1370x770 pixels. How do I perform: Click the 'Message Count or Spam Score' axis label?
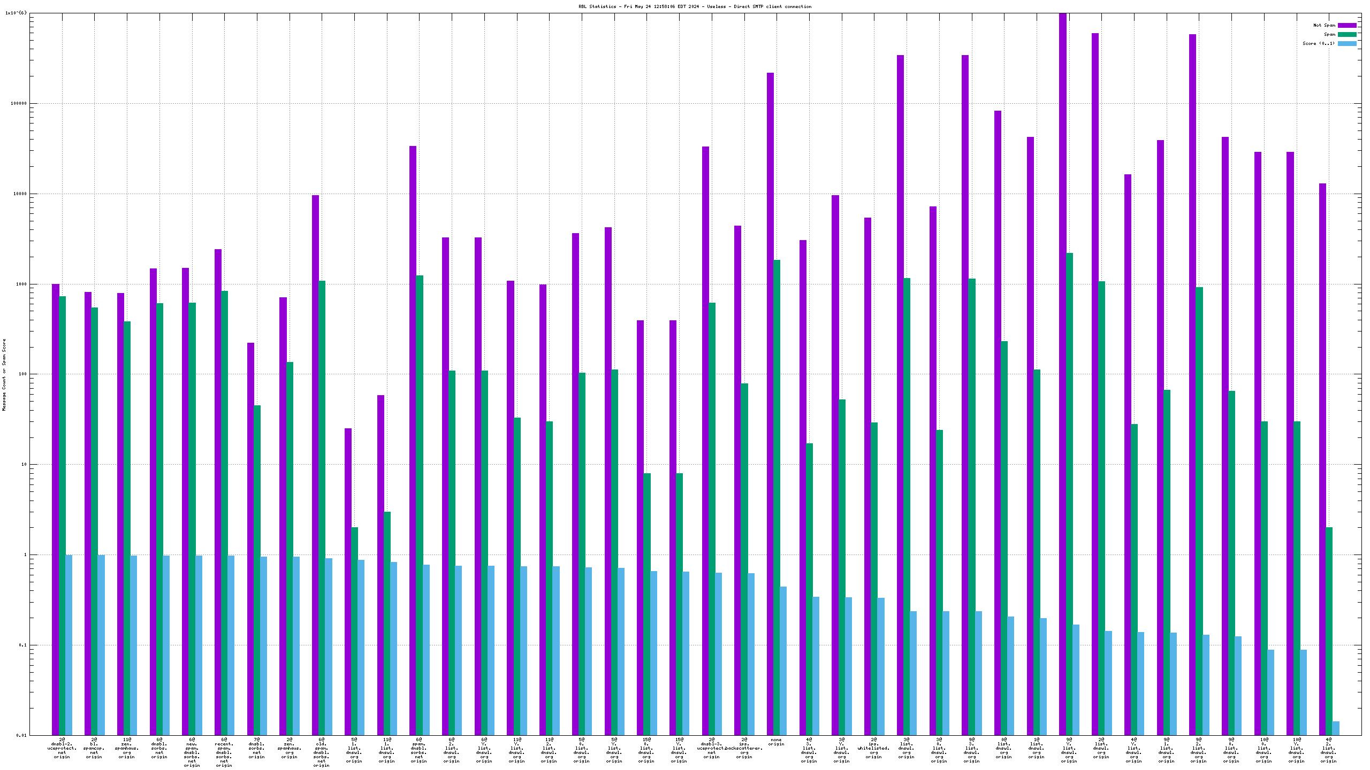pos(4,374)
